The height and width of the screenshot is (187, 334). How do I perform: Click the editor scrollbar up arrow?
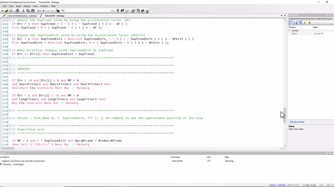pyautogui.click(x=284, y=20)
